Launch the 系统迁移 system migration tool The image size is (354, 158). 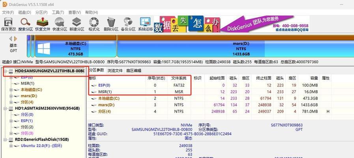pyautogui.click(x=145, y=22)
